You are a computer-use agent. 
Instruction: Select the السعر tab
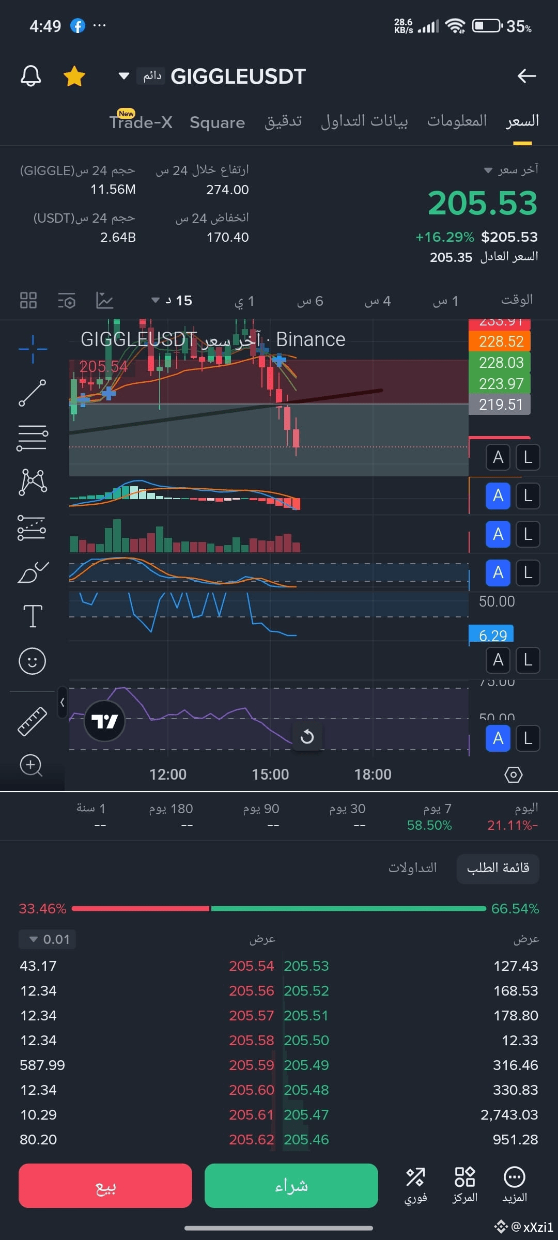[x=522, y=121]
